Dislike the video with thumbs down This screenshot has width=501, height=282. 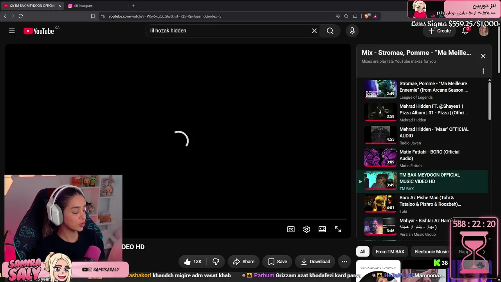pyautogui.click(x=216, y=262)
